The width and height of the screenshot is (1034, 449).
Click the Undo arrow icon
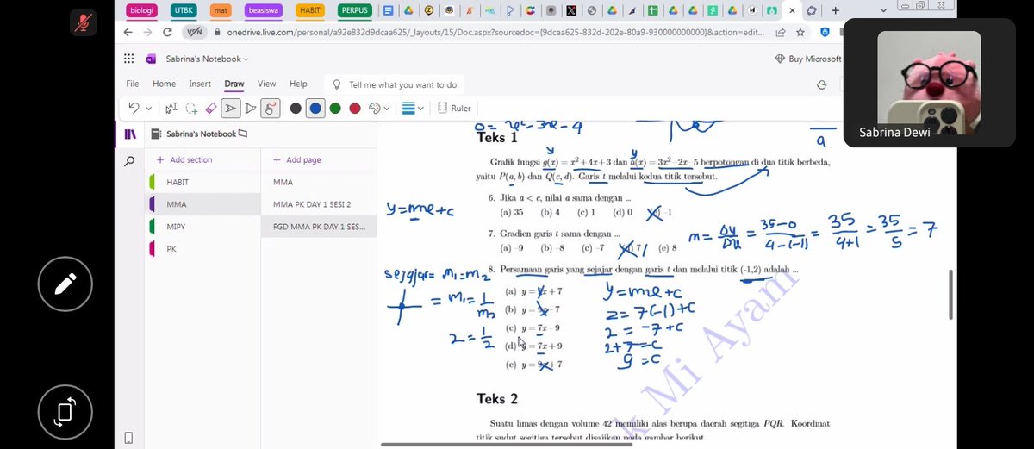point(134,108)
